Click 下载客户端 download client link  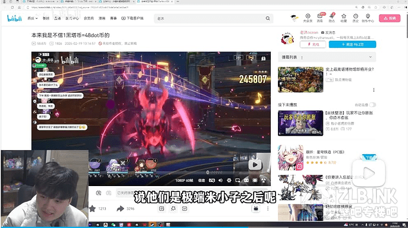(x=132, y=18)
